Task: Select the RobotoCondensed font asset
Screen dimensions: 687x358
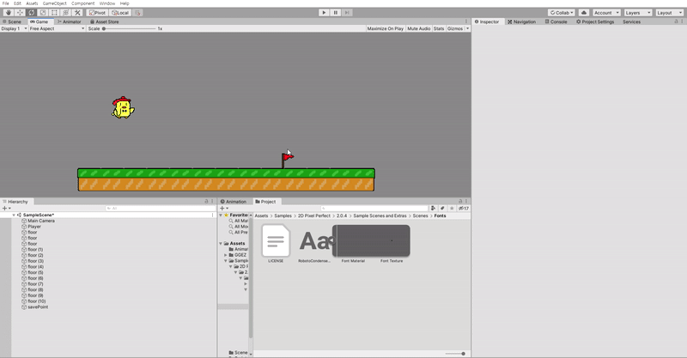Action: pos(314,243)
